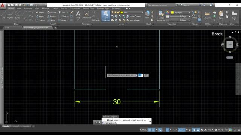Close the command line window

pyautogui.click(x=96, y=123)
